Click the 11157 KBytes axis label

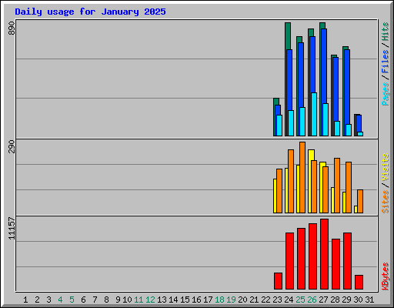(12, 229)
